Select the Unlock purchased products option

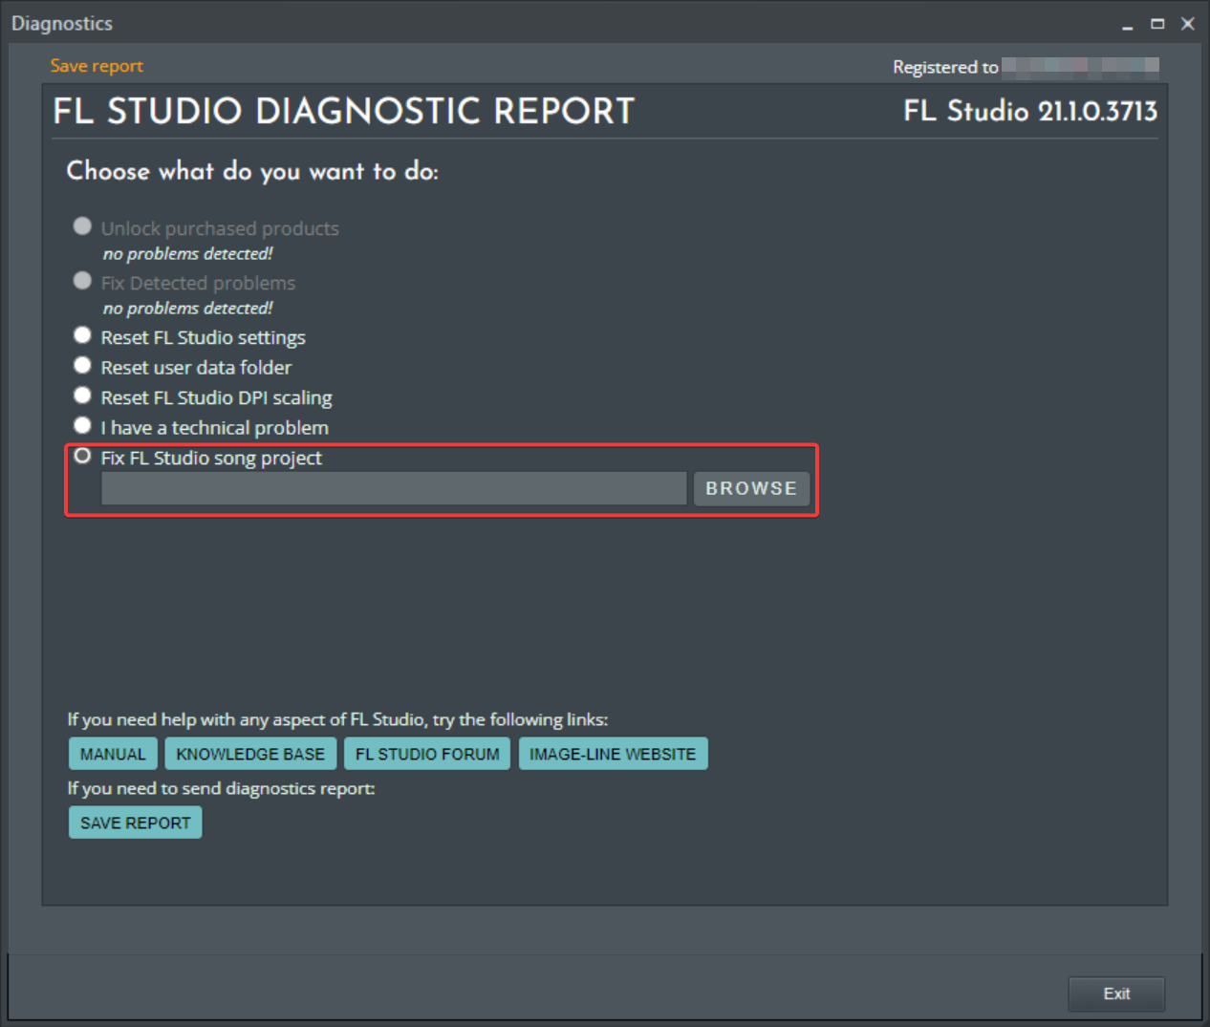point(82,225)
